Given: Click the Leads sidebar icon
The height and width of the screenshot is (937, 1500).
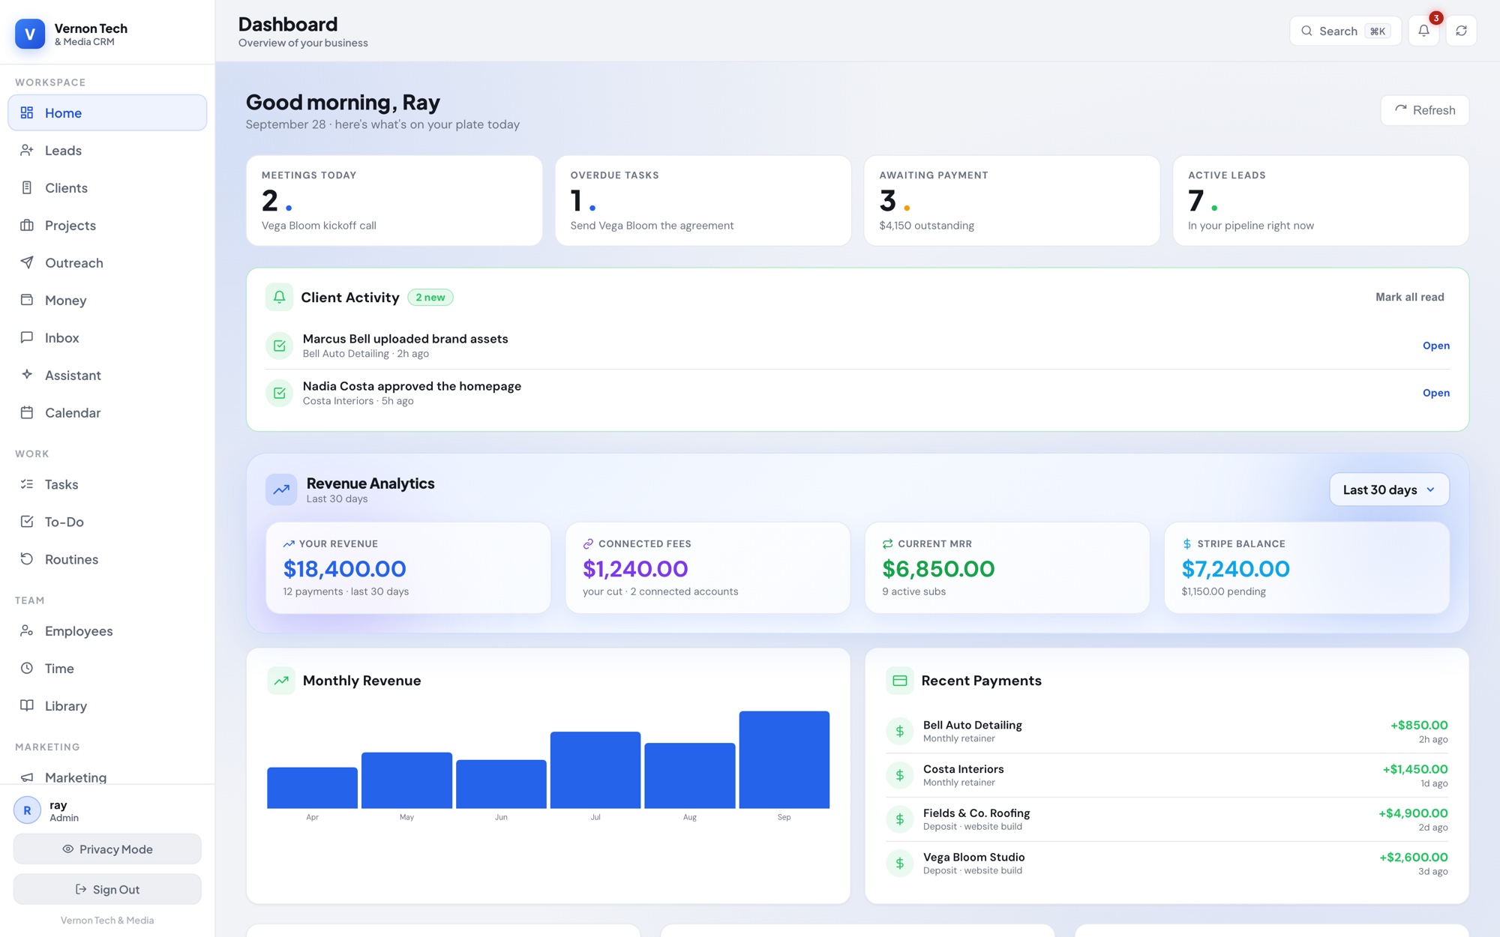Looking at the screenshot, I should 27,150.
